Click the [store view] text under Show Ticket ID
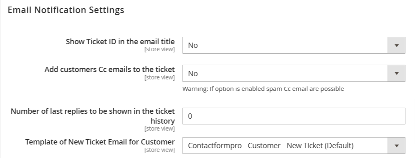 pyautogui.click(x=160, y=50)
